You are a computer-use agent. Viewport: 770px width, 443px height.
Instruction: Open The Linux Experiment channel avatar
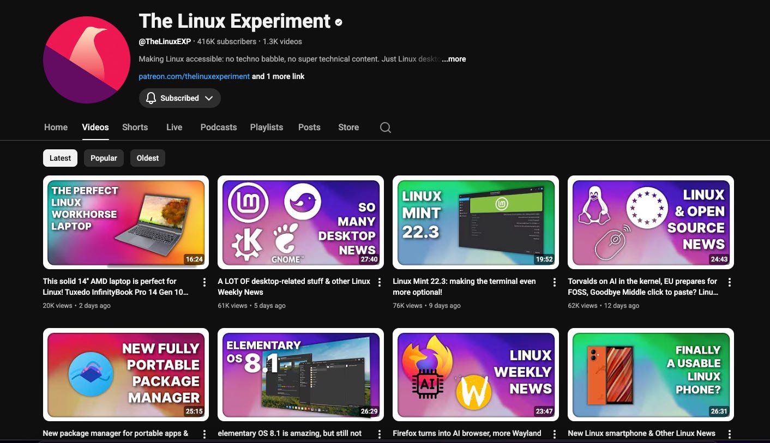[x=87, y=59]
